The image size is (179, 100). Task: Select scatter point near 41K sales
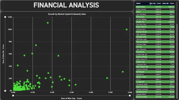click(18, 65)
